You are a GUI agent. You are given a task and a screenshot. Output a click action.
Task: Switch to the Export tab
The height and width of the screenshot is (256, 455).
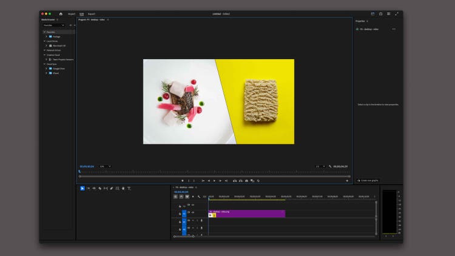pos(91,13)
